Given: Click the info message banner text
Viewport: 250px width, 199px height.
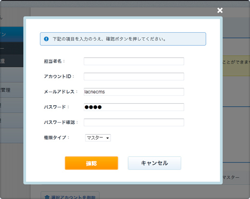Looking at the screenshot, I should pyautogui.click(x=109, y=39).
